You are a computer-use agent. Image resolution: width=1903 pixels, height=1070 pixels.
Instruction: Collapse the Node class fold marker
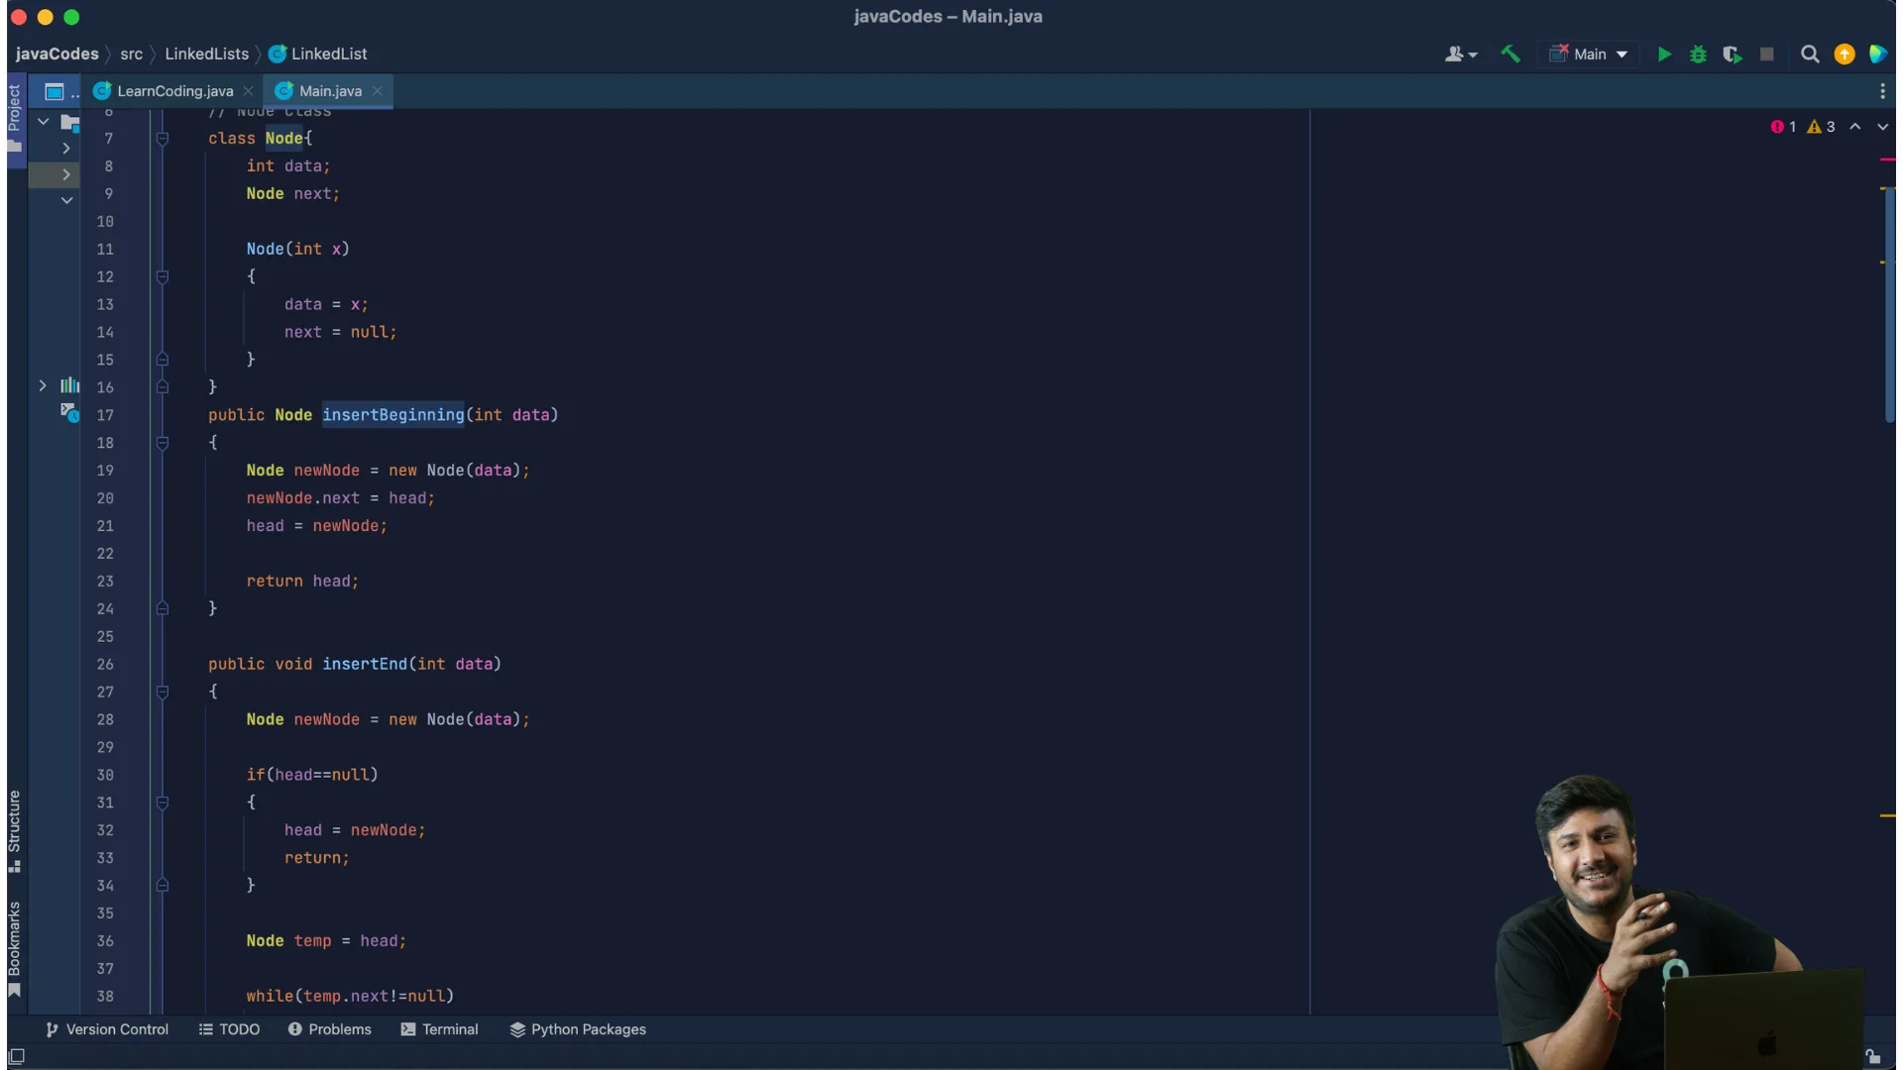coord(163,139)
